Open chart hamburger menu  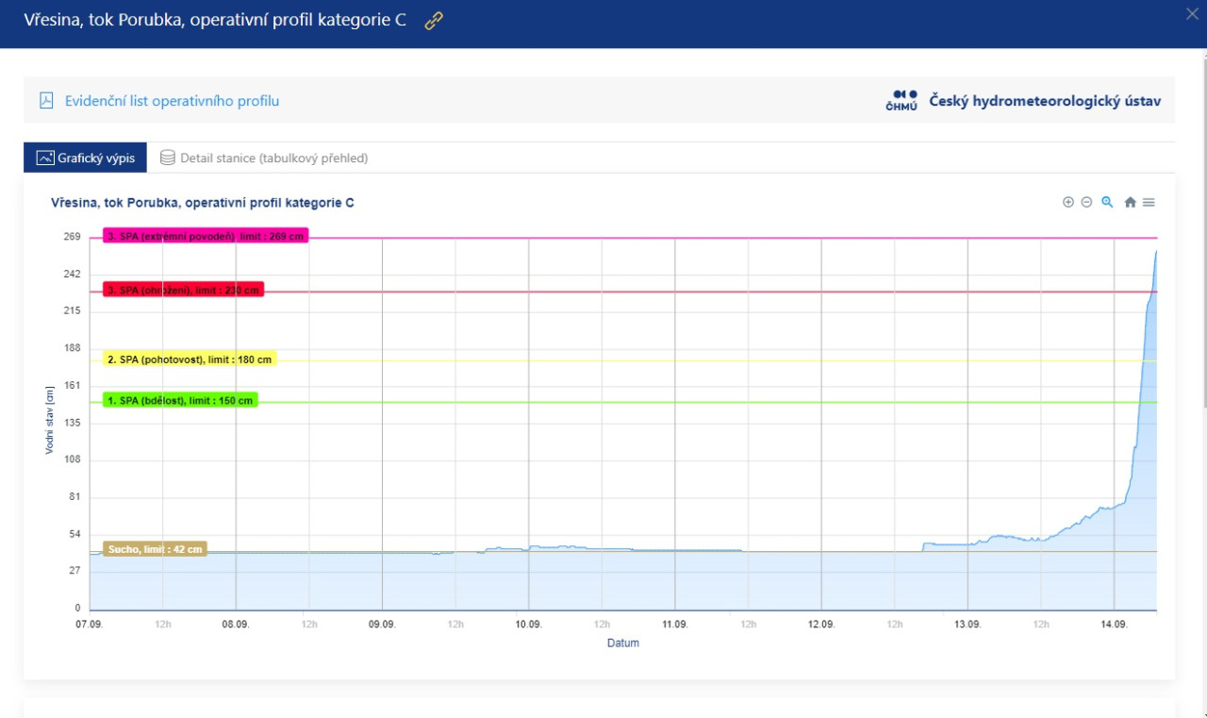click(x=1149, y=202)
